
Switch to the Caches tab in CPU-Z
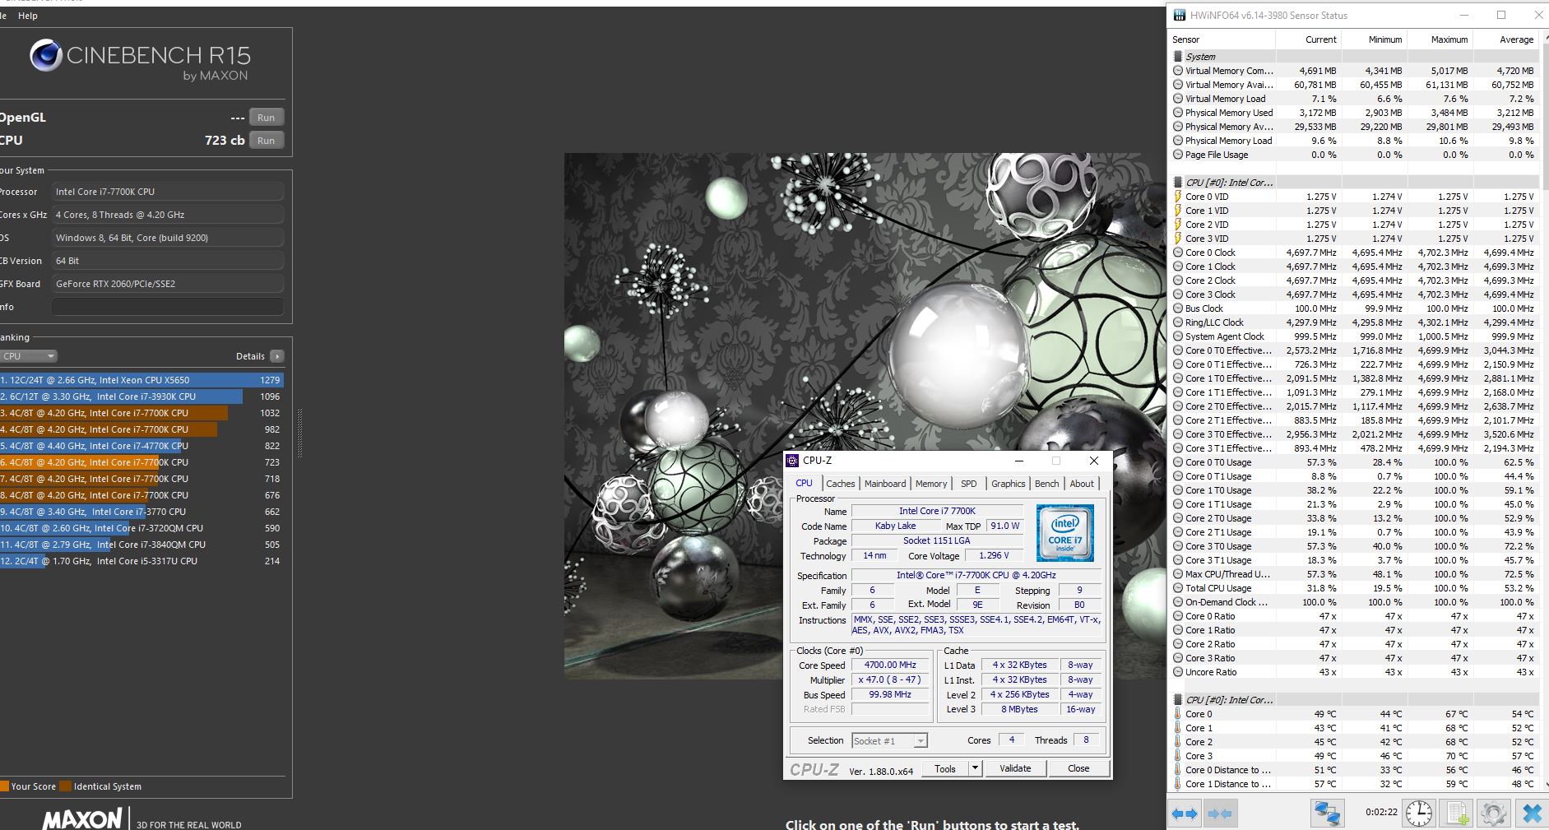pyautogui.click(x=840, y=484)
